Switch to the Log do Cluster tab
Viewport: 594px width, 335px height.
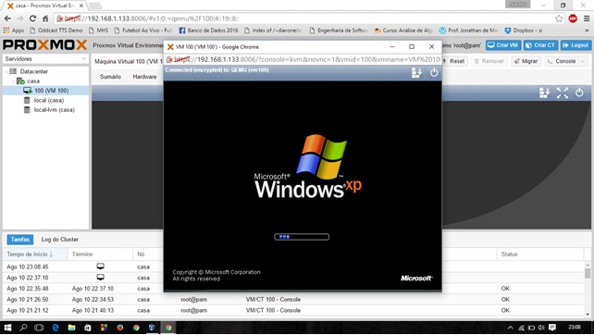click(x=60, y=240)
